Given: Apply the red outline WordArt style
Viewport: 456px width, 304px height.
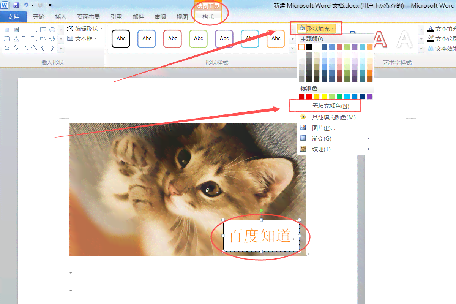Looking at the screenshot, I should 380,40.
